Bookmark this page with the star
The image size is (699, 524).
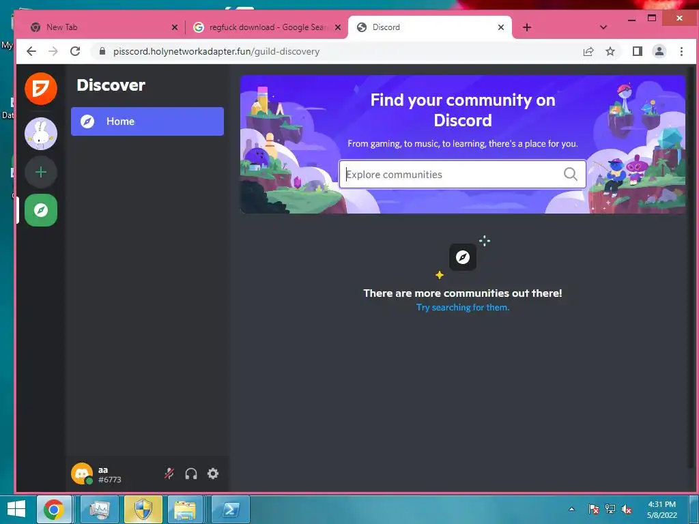coord(610,51)
